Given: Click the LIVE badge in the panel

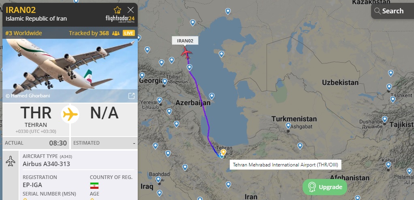Looking at the screenshot, I should click(x=128, y=33).
